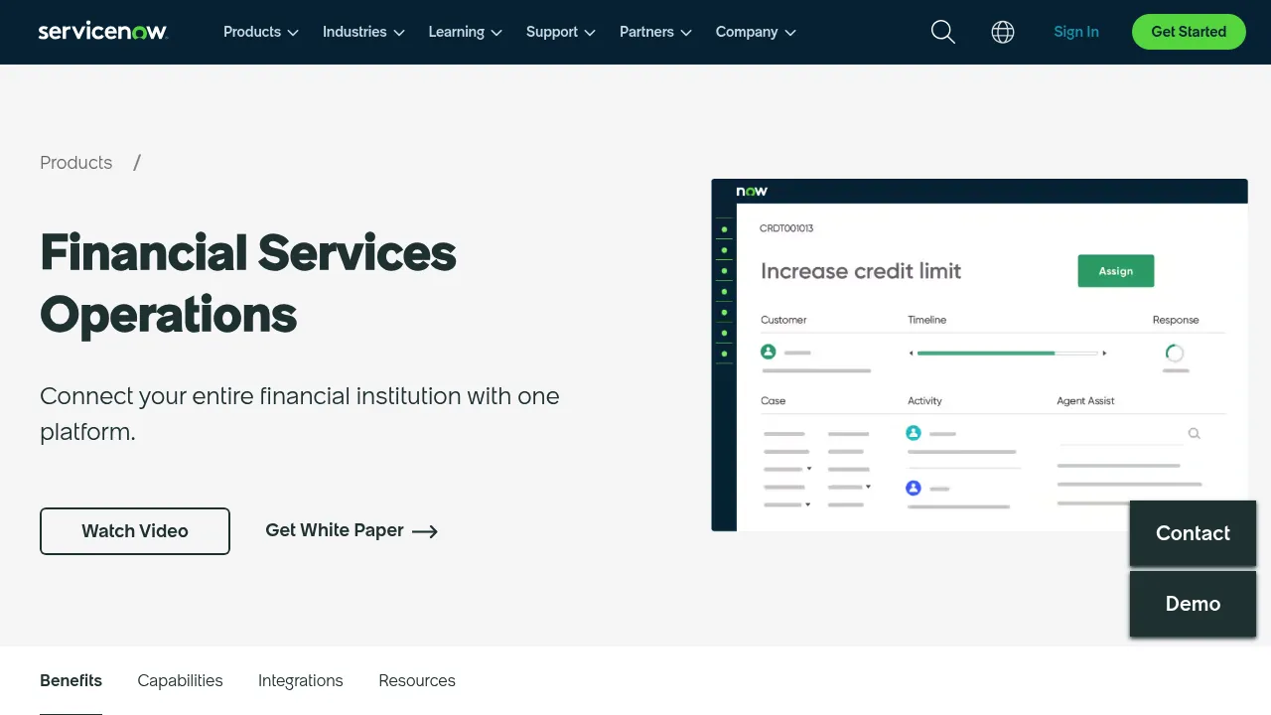Click the Products breadcrumb link
Viewport: 1271px width, 715px height.
[x=75, y=163]
